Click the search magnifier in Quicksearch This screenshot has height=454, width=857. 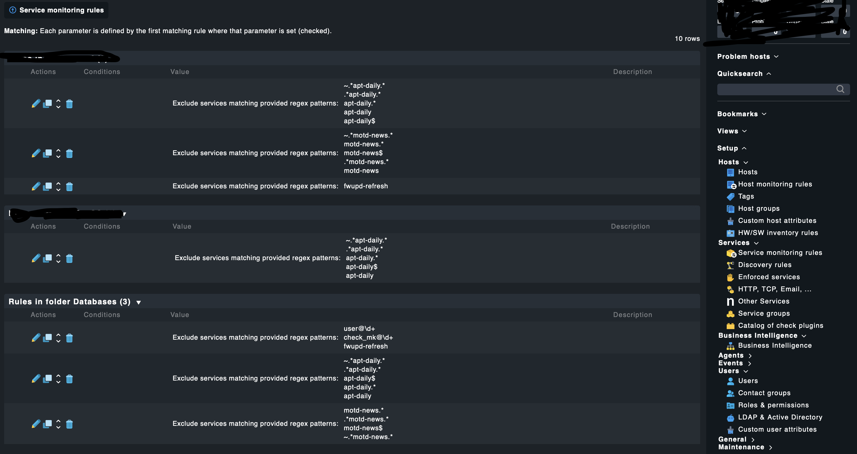[840, 89]
